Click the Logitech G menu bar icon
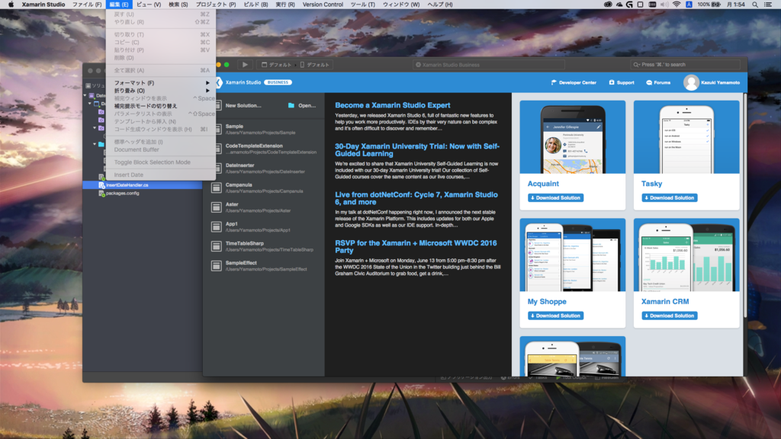781x439 pixels. (629, 5)
